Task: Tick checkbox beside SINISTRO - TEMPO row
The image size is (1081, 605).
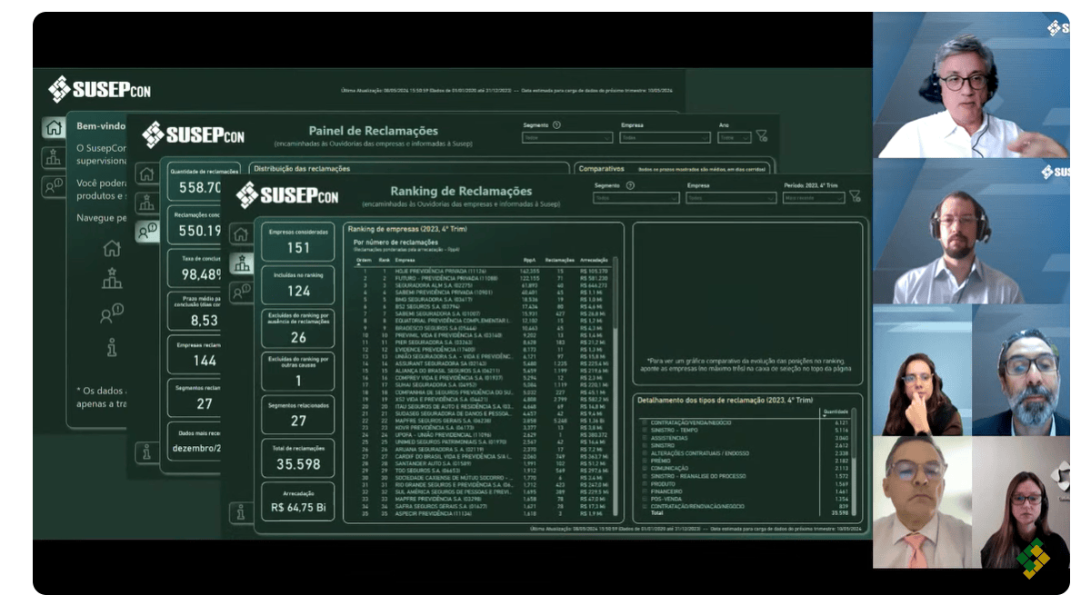Action: tap(645, 430)
